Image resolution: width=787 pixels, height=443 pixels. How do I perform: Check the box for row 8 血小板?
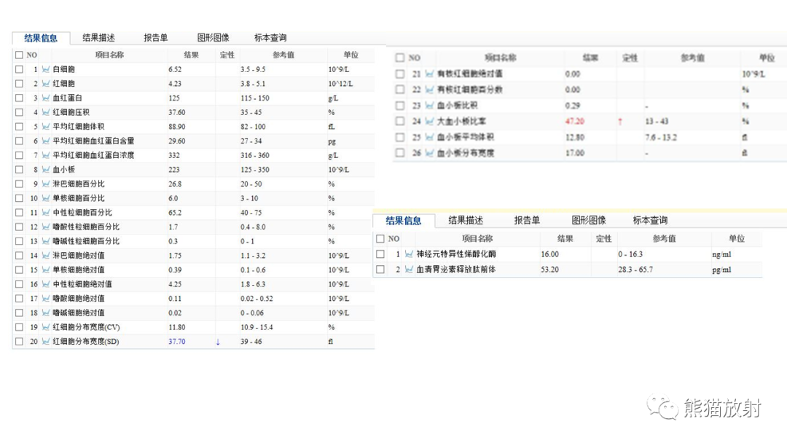19,170
